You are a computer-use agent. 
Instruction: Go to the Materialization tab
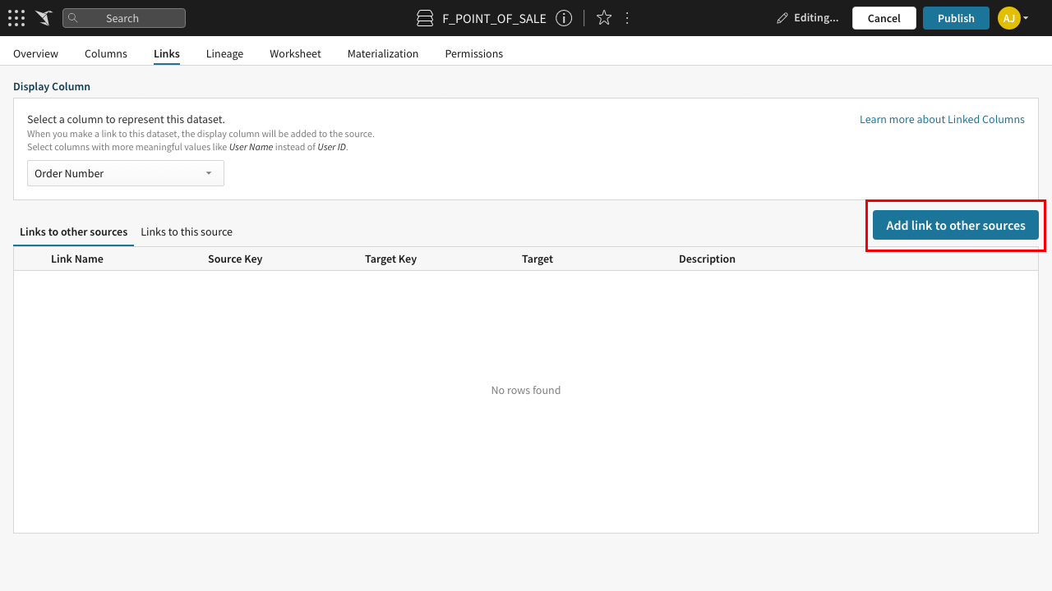[x=383, y=53]
